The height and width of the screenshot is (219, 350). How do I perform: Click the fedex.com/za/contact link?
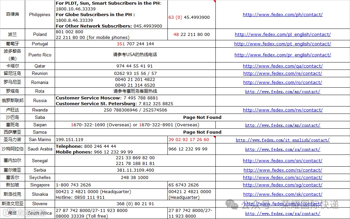click(283, 214)
